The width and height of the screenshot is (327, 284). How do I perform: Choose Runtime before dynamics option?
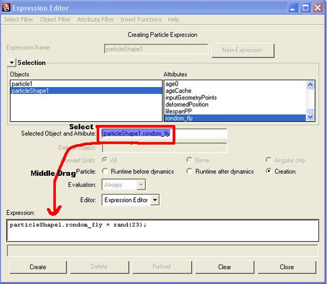105,171
